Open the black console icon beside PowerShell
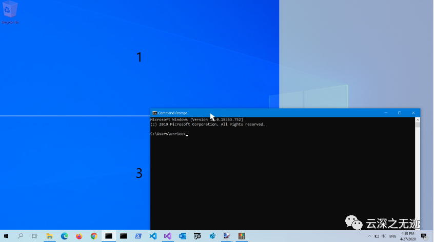The width and height of the screenshot is (434, 243). [x=124, y=236]
